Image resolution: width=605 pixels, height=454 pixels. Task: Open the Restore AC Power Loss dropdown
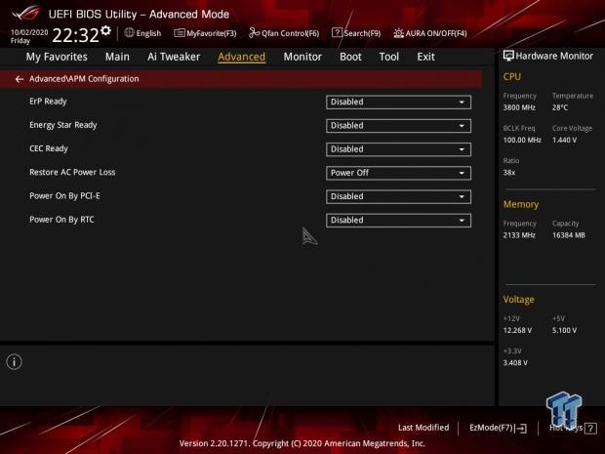point(398,173)
